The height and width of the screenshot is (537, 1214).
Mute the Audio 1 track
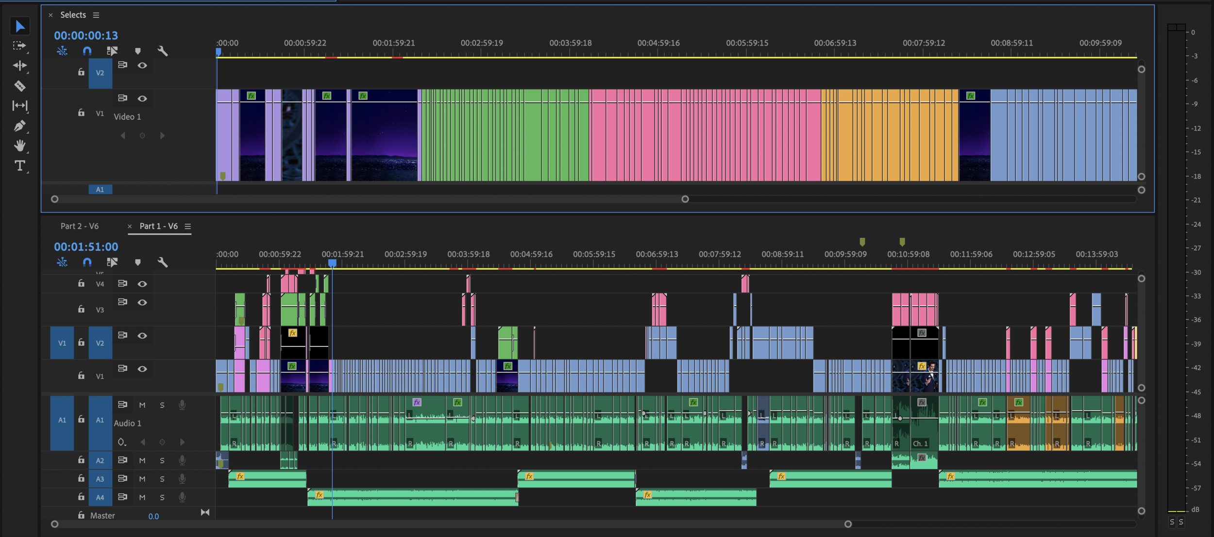pyautogui.click(x=142, y=405)
